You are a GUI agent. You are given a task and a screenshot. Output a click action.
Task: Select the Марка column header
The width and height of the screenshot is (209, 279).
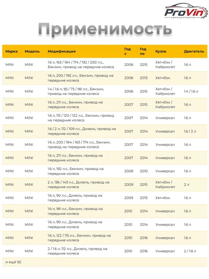[11, 52]
